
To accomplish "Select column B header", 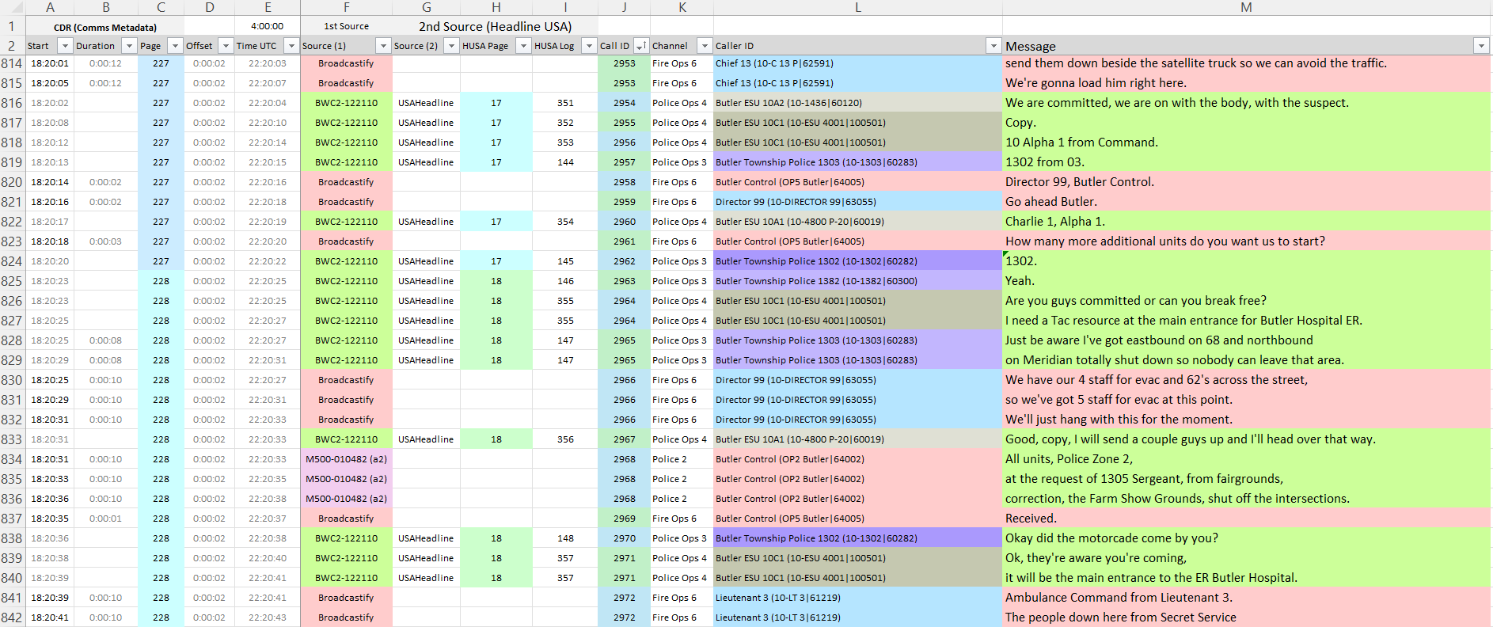I will (106, 8).
